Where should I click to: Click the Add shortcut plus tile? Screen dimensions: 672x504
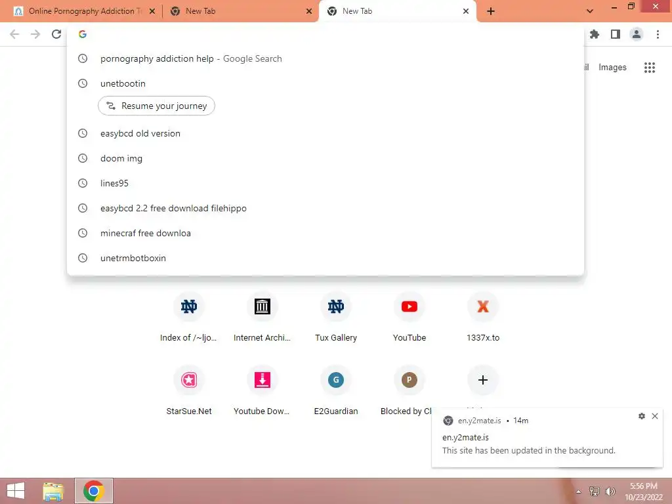point(483,380)
